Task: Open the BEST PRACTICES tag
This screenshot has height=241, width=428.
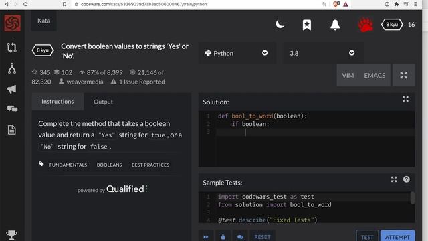Action: click(150, 165)
